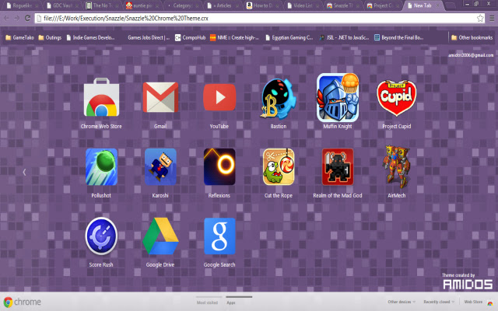498x311 pixels.
Task: Launch the Bastion game
Action: tap(279, 99)
